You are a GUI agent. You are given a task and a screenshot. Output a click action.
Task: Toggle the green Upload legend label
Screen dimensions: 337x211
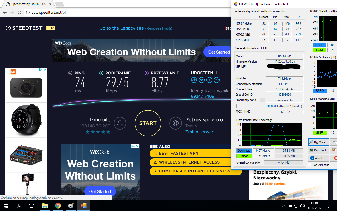click(x=244, y=156)
